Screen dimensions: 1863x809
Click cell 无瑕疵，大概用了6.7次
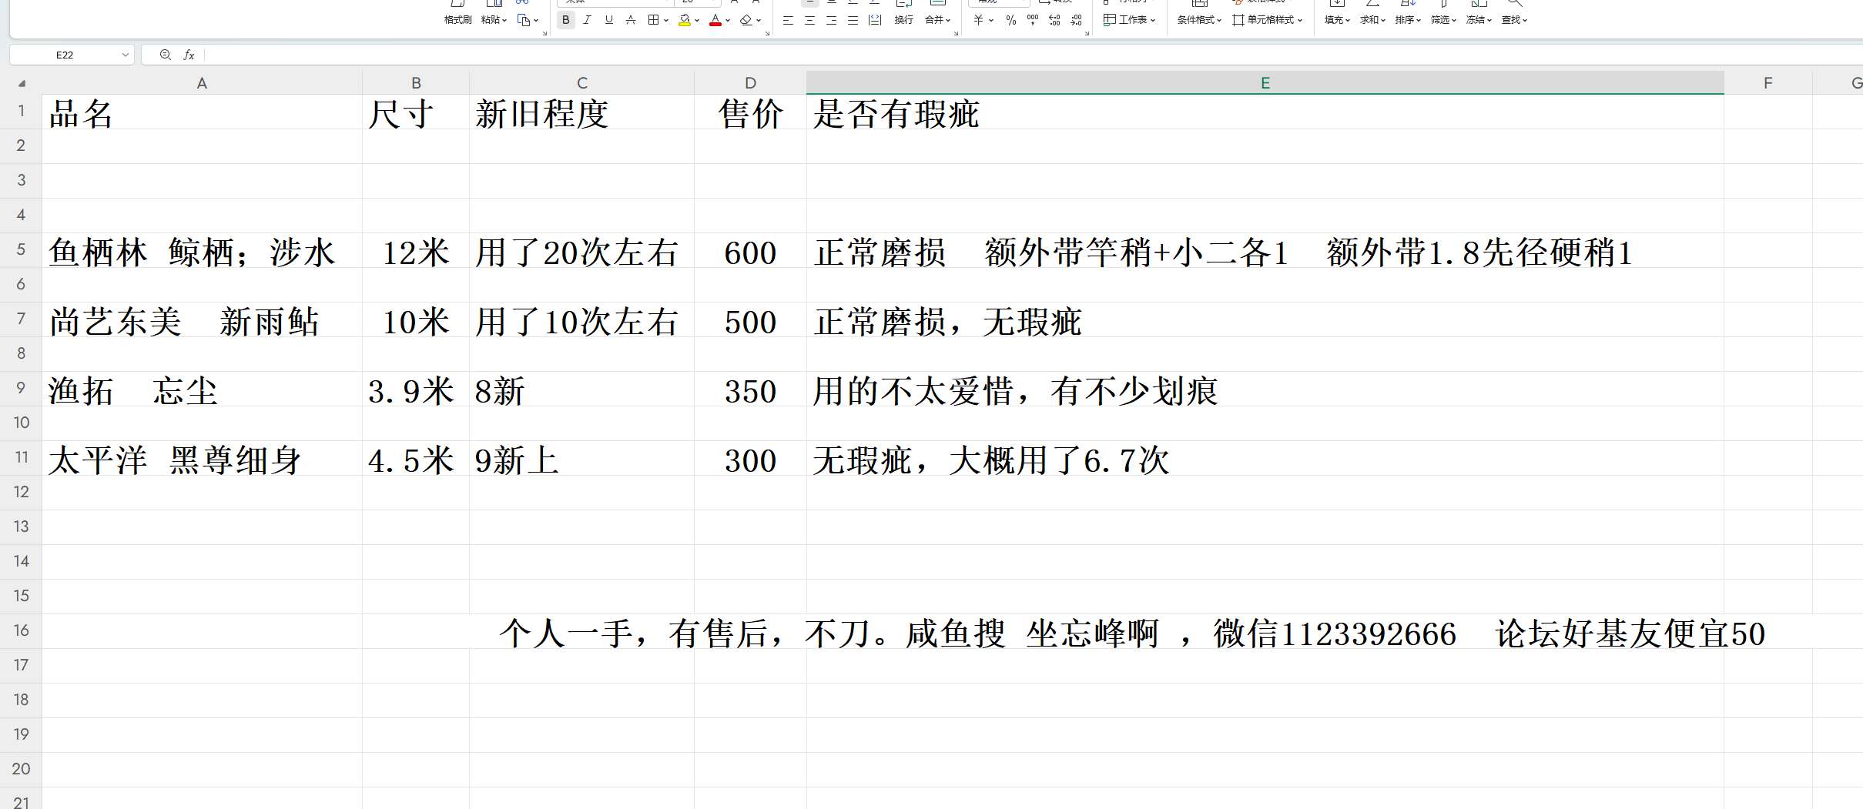(x=1265, y=458)
